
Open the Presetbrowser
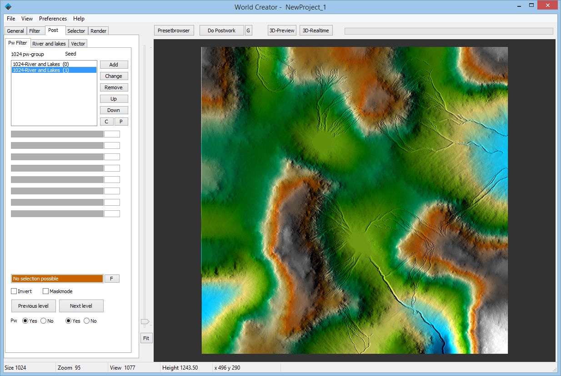pyautogui.click(x=174, y=30)
